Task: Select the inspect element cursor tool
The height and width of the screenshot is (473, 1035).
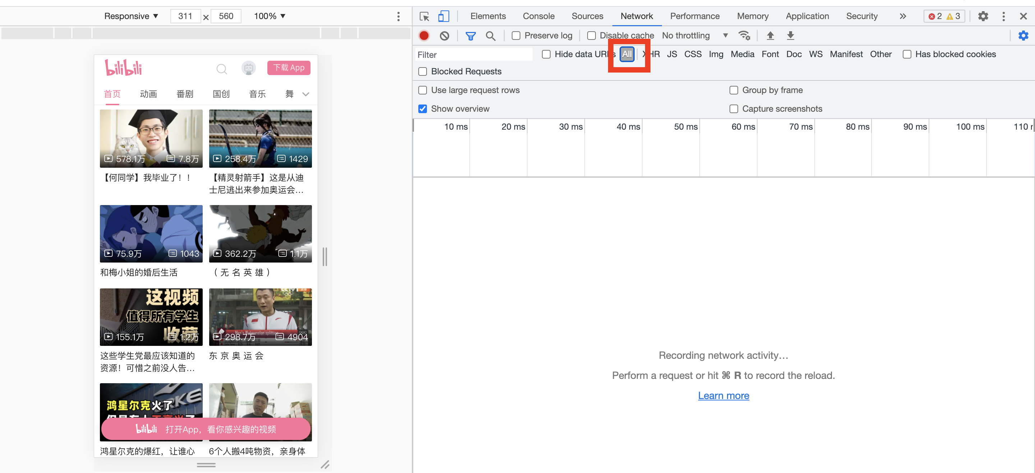Action: coord(424,16)
